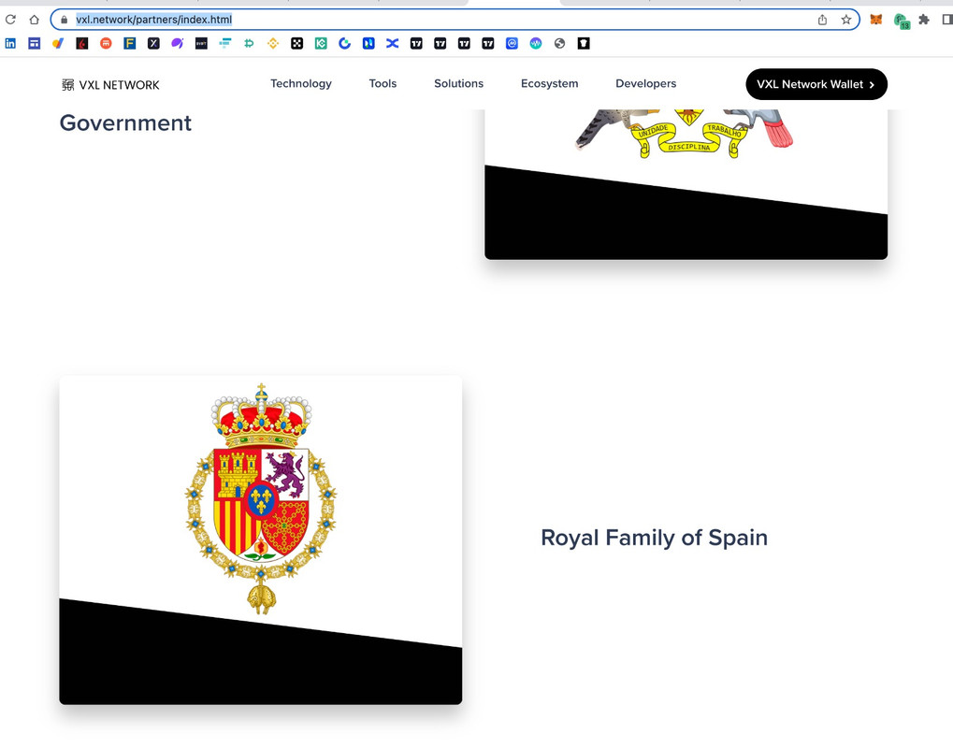Select the Government heading text
The height and width of the screenshot is (748, 953).
click(x=125, y=122)
